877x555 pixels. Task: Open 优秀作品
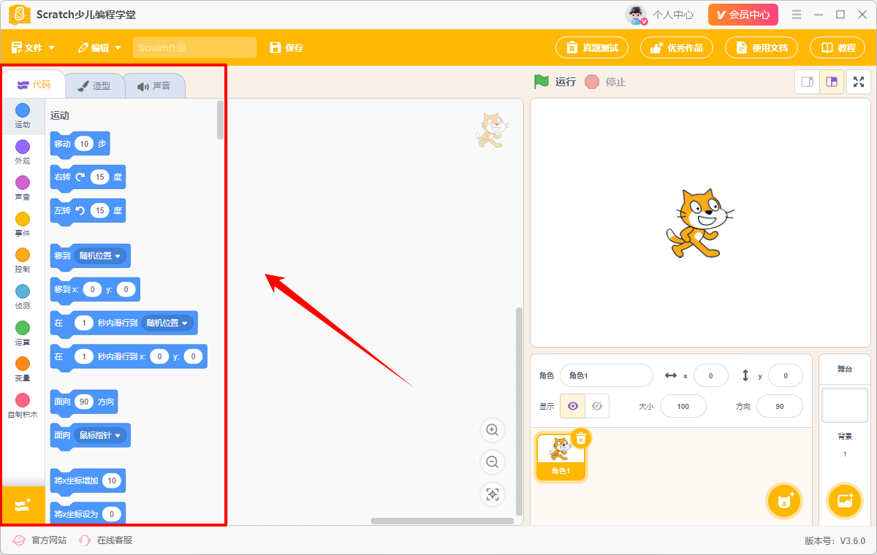tap(677, 47)
